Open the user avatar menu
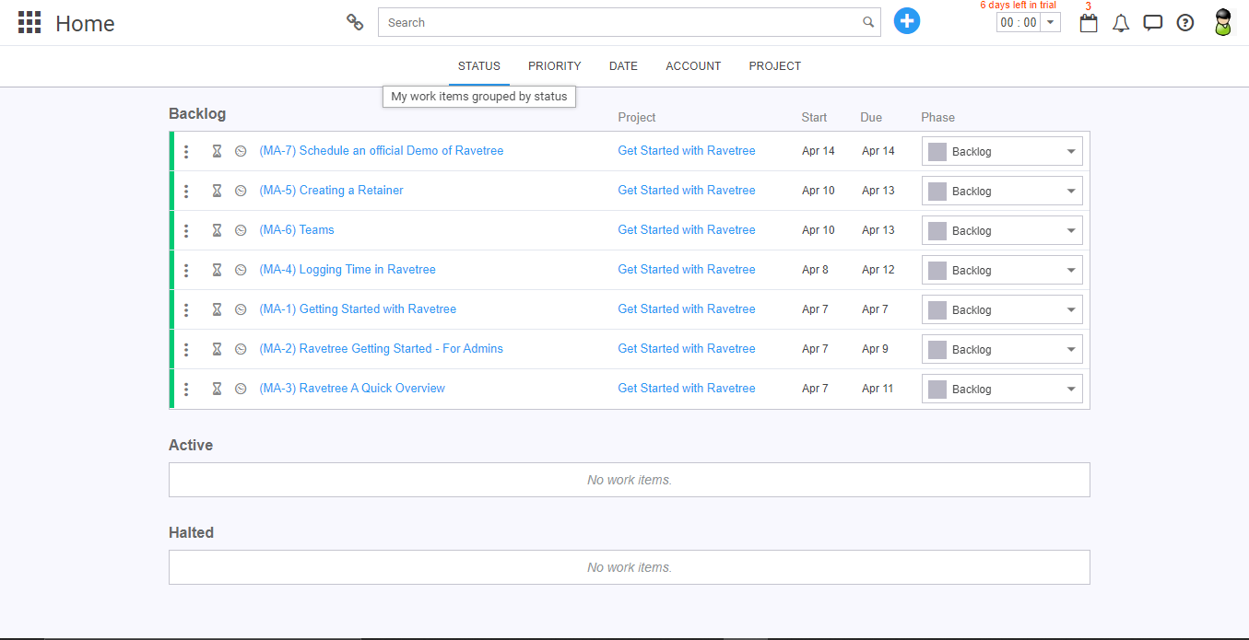 tap(1222, 22)
